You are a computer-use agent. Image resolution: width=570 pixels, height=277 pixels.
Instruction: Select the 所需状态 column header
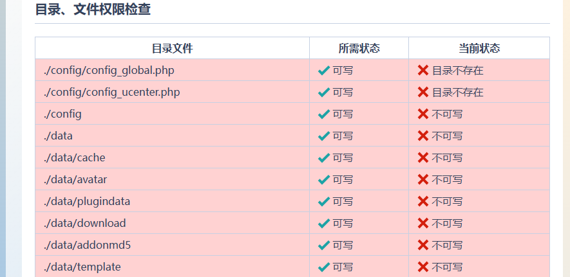pos(359,48)
